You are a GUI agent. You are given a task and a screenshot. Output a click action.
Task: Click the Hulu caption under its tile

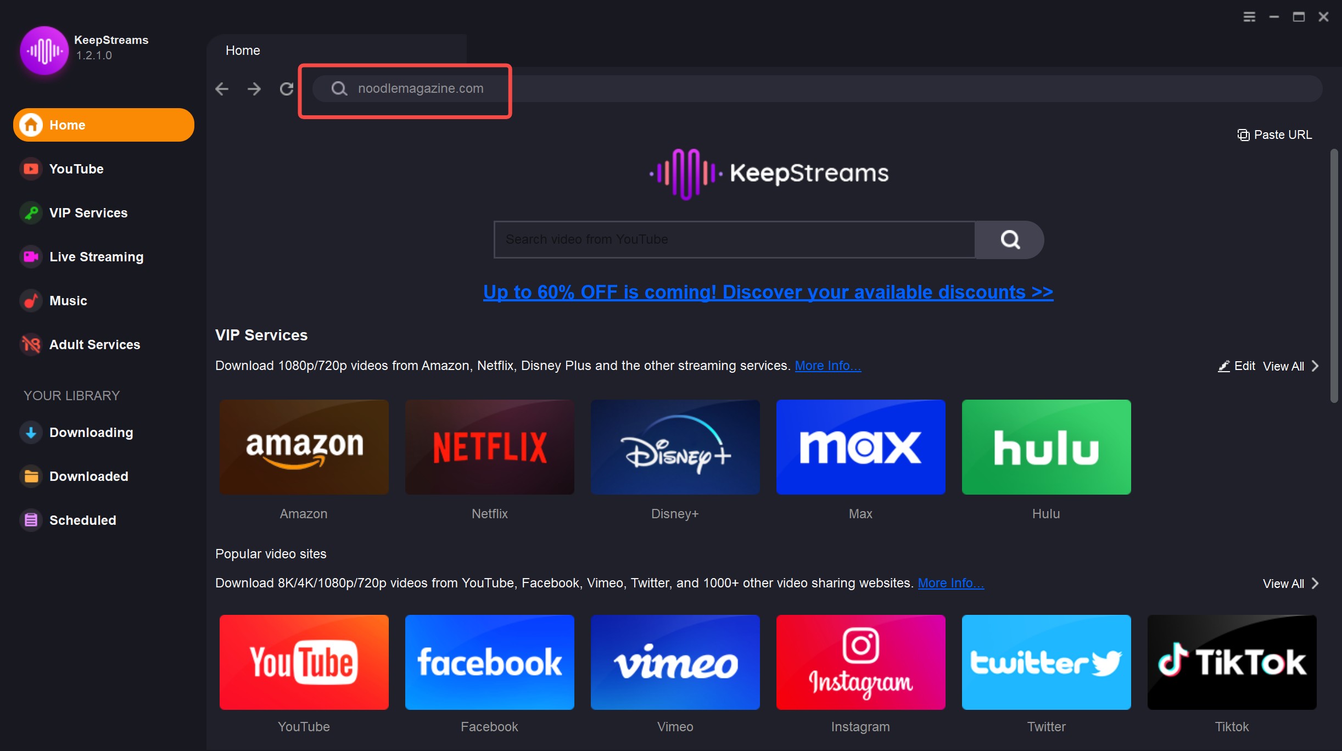(x=1046, y=514)
